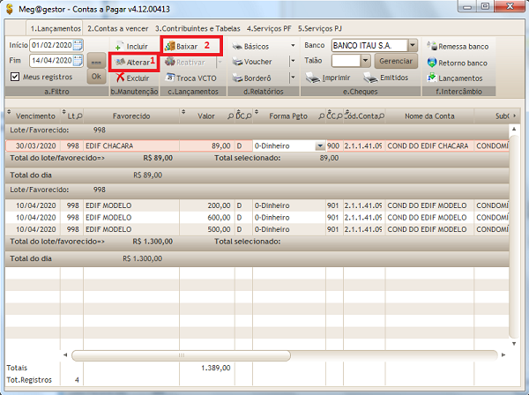Click the Favorecido column header
This screenshot has width=529, height=395.
[x=131, y=116]
